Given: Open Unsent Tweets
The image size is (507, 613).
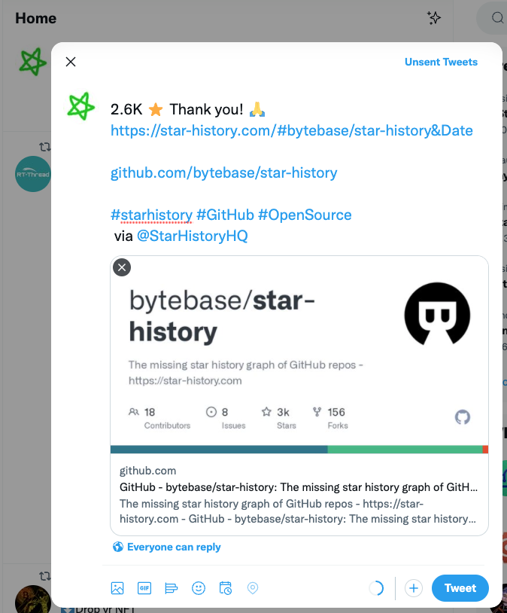Looking at the screenshot, I should [441, 62].
